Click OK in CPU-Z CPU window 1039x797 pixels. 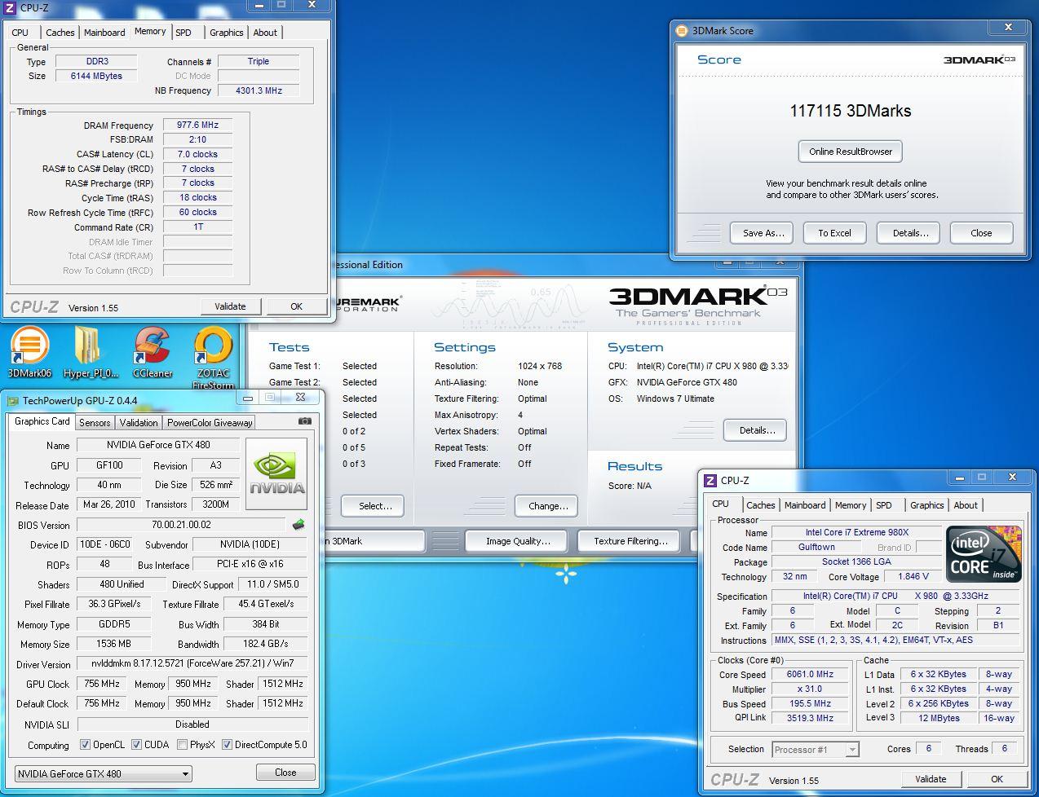[997, 779]
